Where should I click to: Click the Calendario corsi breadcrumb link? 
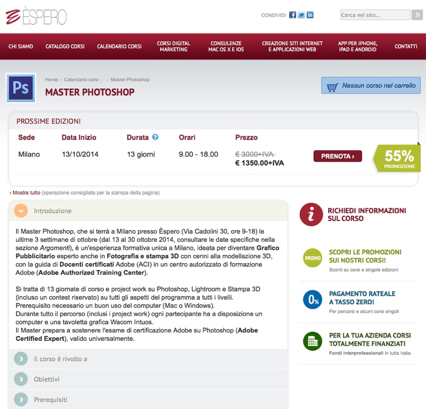81,80
